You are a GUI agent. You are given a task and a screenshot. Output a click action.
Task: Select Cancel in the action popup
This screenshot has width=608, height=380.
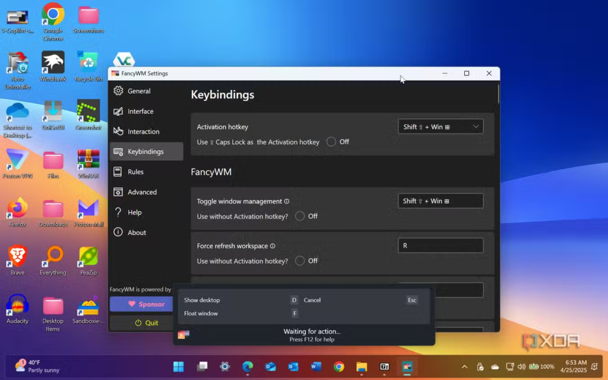(312, 300)
